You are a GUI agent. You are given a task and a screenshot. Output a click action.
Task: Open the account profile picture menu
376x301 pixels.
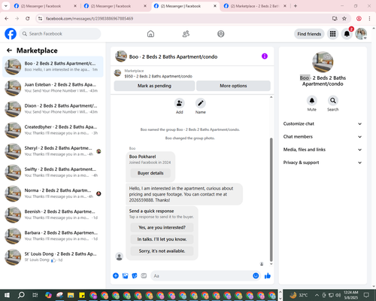(361, 34)
